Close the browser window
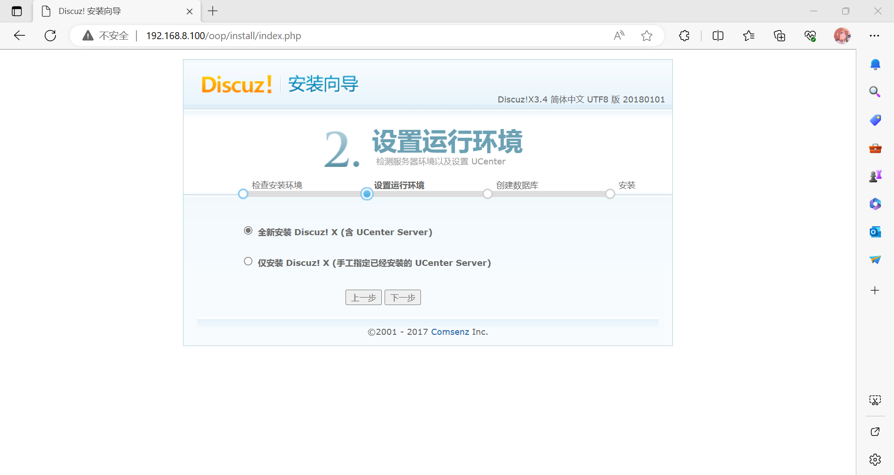This screenshot has width=894, height=475. coord(878,11)
